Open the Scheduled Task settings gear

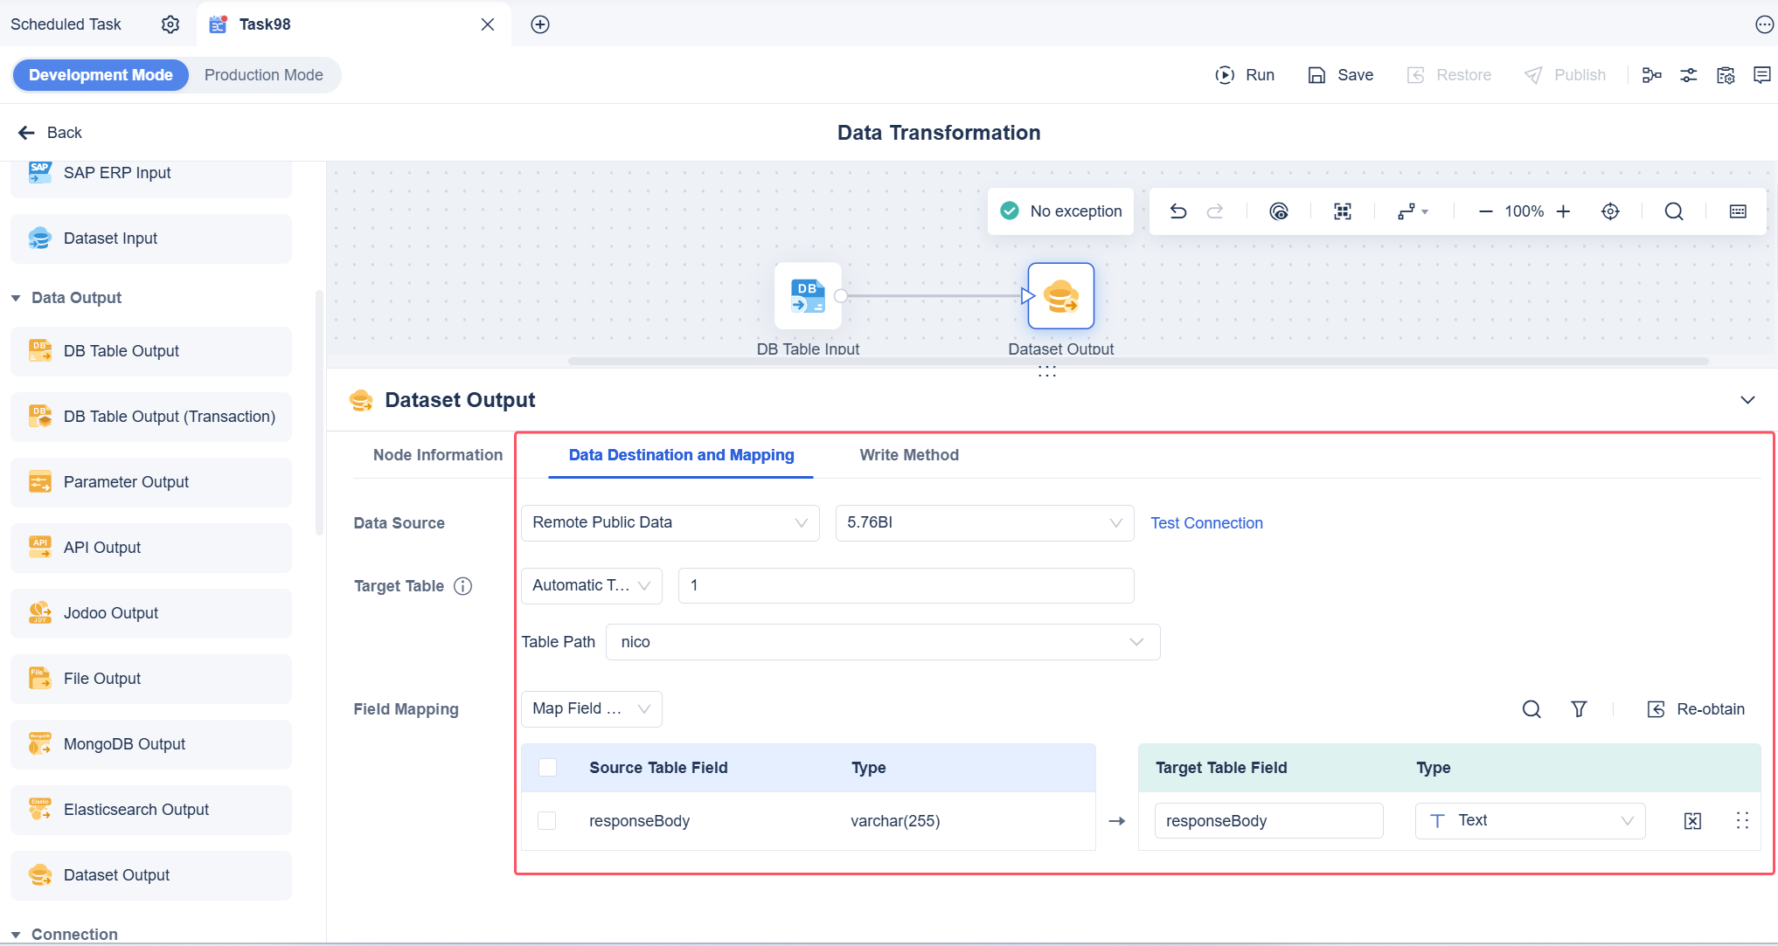tap(170, 24)
